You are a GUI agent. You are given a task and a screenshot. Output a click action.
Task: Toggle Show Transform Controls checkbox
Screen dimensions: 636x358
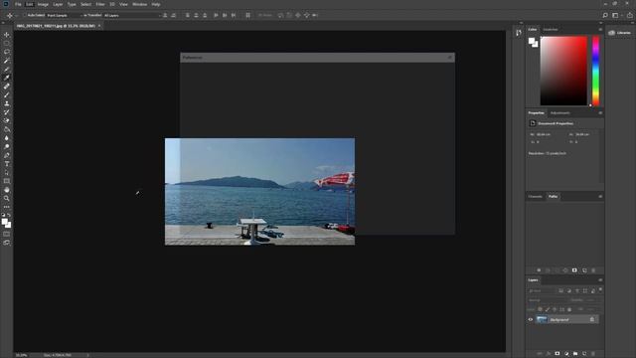click(84, 16)
